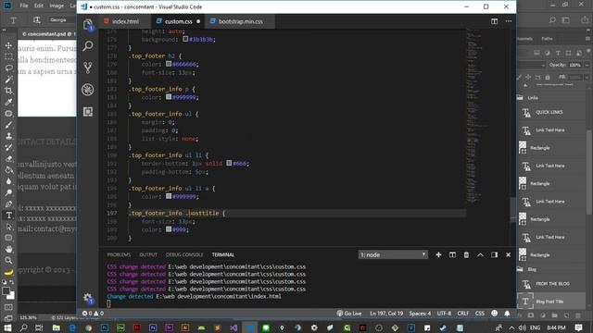Image resolution: width=593 pixels, height=333 pixels.
Task: Kill the terminal with the trash icon
Action: pyautogui.click(x=466, y=255)
